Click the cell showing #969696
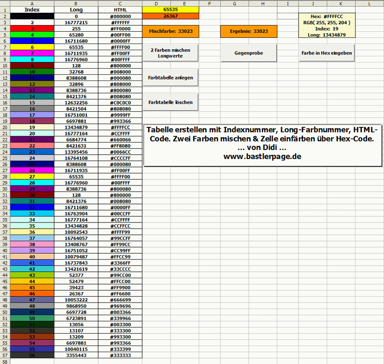 [120, 306]
